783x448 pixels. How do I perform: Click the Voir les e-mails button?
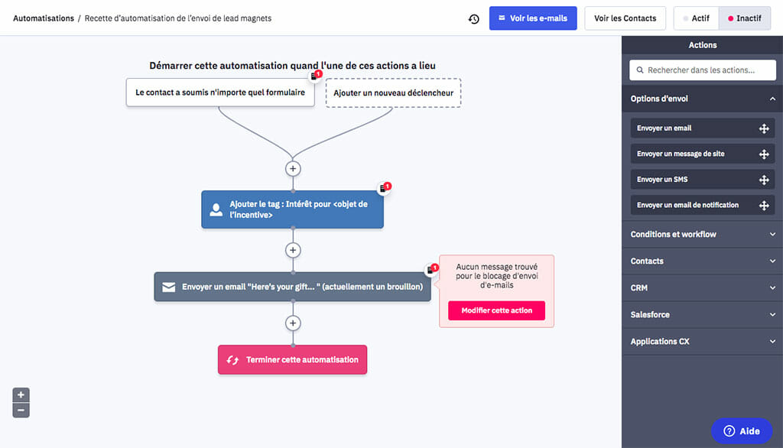click(532, 18)
